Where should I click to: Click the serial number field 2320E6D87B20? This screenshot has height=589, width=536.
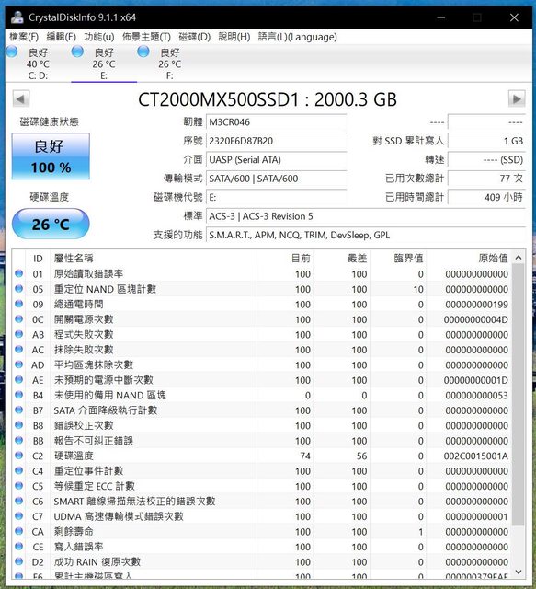[x=276, y=141]
